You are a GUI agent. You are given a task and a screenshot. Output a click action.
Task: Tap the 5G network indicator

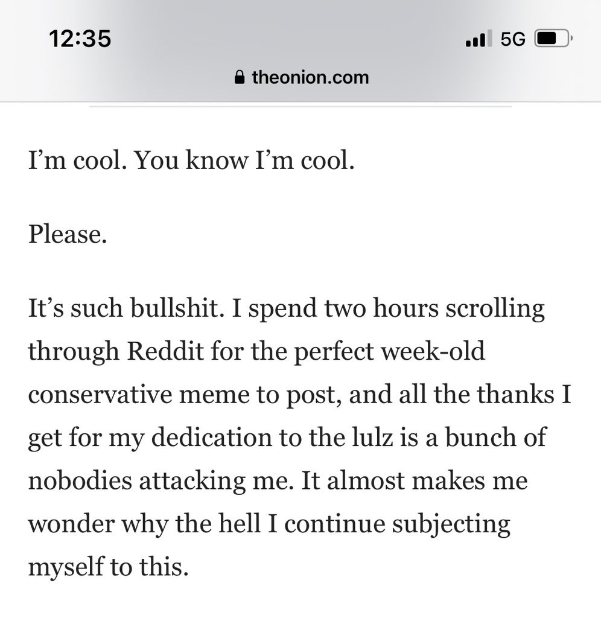pyautogui.click(x=513, y=39)
